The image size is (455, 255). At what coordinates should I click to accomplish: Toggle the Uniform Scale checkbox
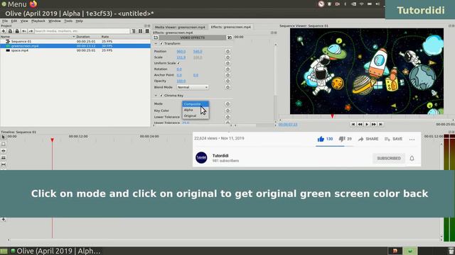(178, 63)
